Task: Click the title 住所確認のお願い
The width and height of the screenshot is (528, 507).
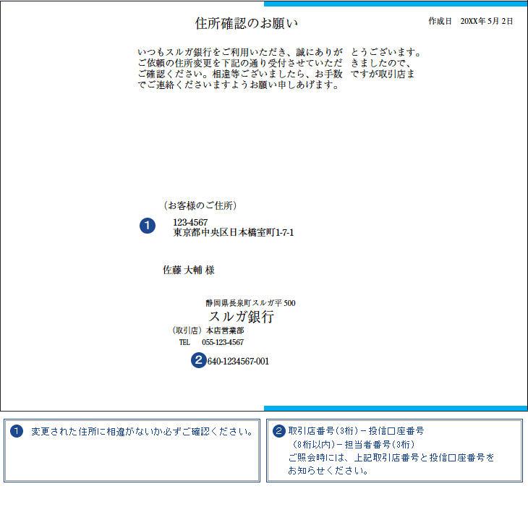Action: [246, 23]
